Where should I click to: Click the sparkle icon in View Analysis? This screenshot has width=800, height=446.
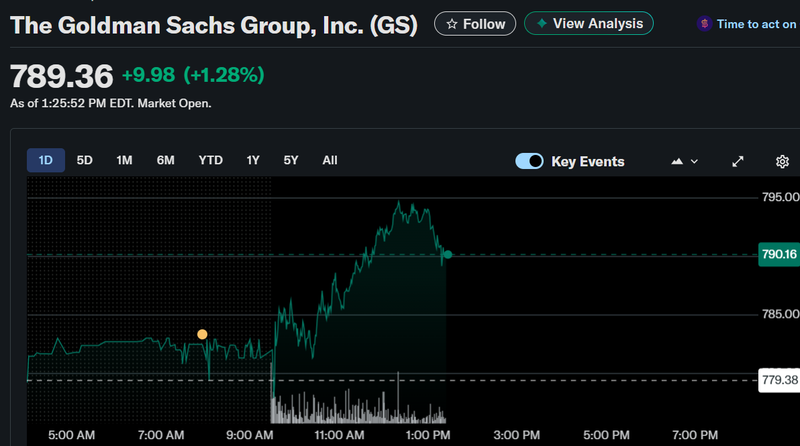[x=541, y=23]
